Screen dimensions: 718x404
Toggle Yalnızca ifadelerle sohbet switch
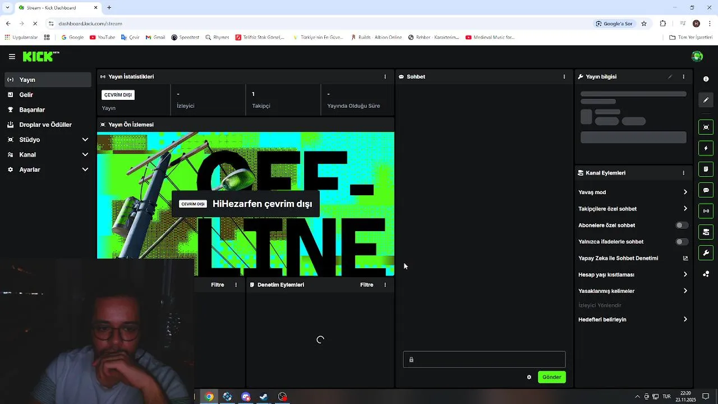[x=682, y=242]
